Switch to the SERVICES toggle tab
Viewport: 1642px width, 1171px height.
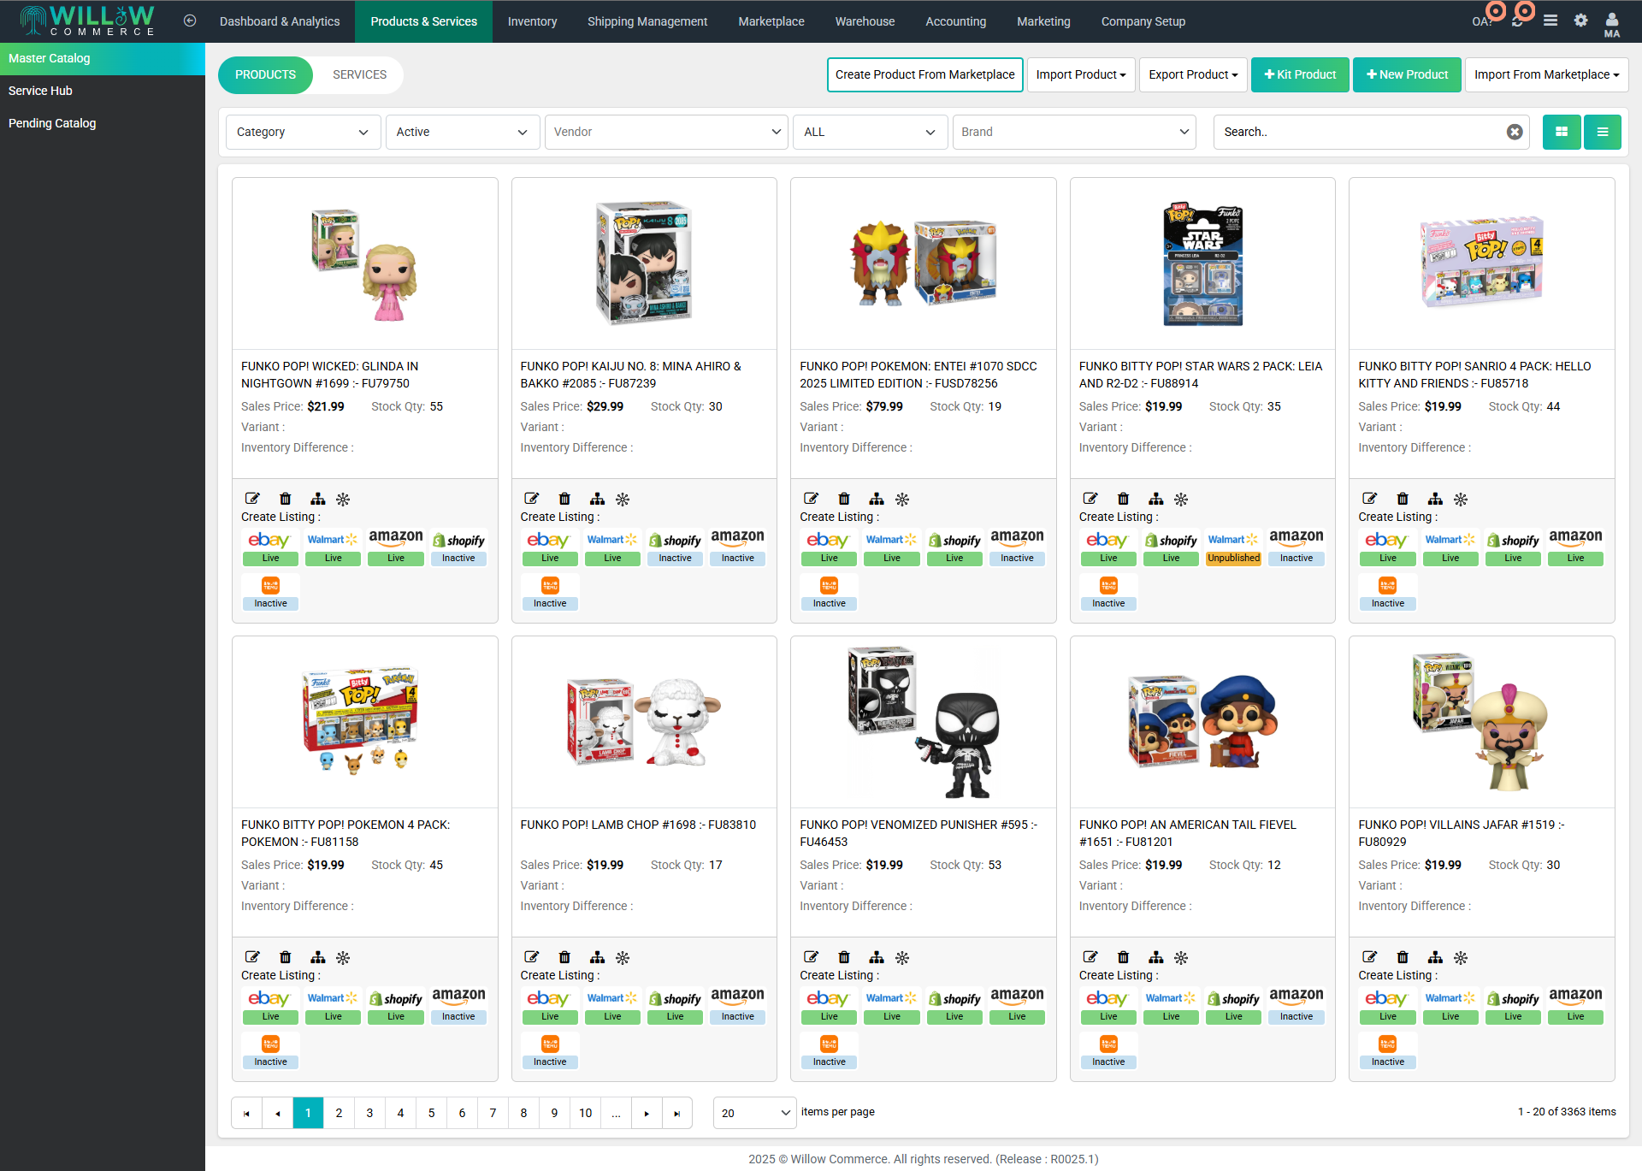click(359, 74)
